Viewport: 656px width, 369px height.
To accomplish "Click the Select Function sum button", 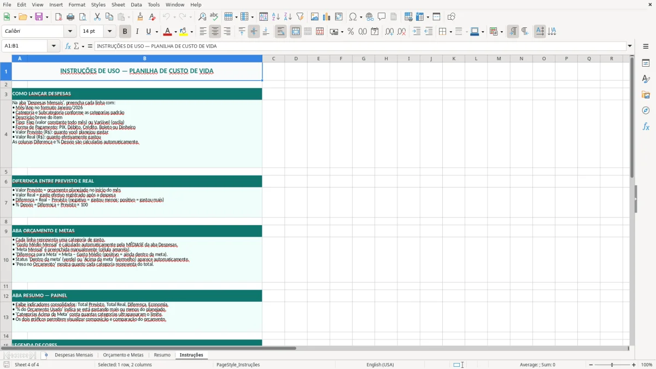I will pyautogui.click(x=76, y=46).
